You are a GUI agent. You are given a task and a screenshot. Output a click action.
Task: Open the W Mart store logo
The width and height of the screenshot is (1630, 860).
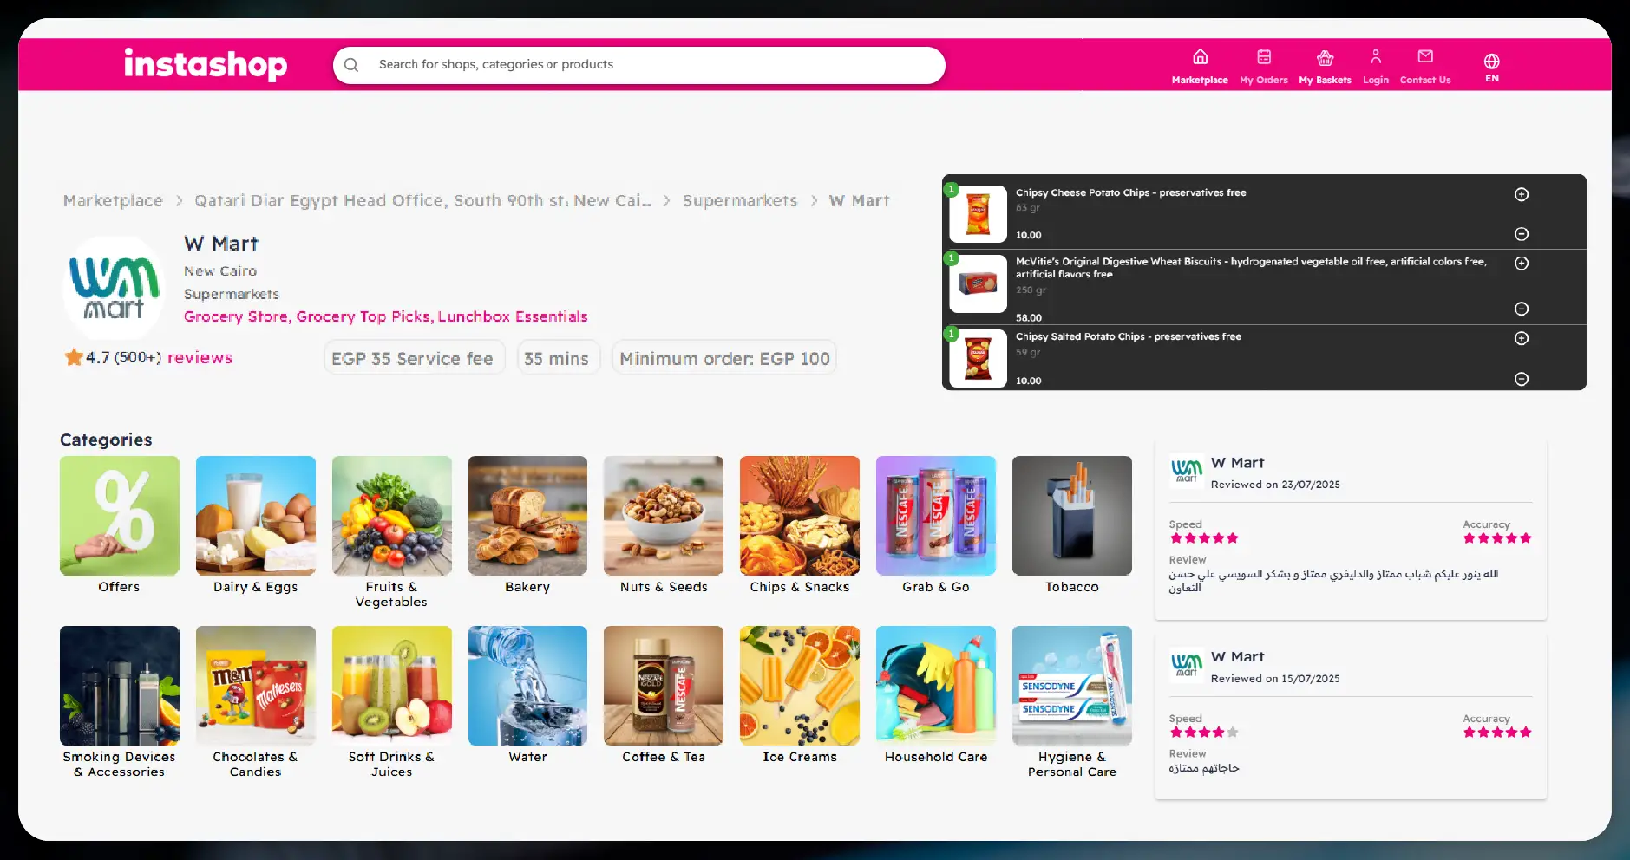[x=112, y=288]
